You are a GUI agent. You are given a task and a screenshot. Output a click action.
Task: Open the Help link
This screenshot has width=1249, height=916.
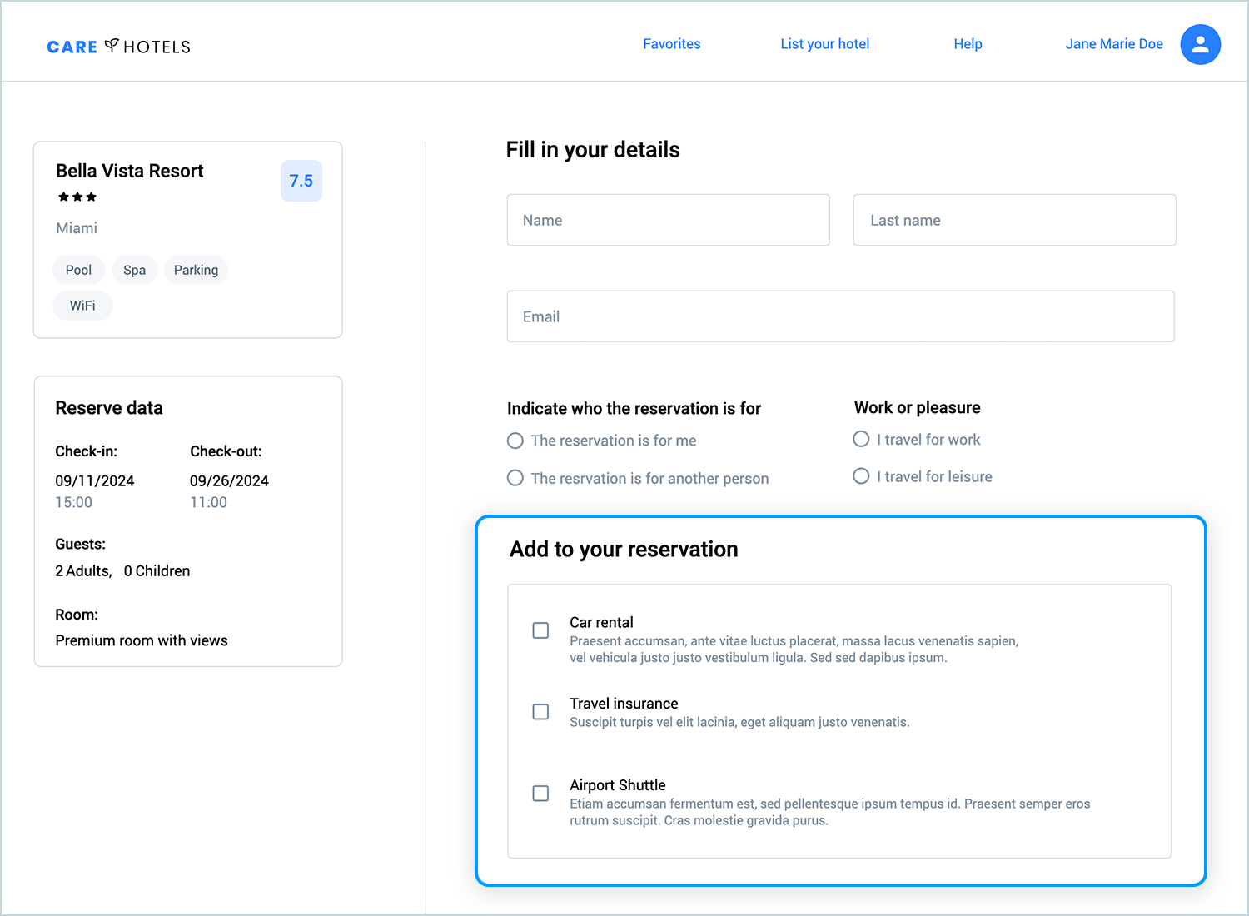(x=968, y=44)
